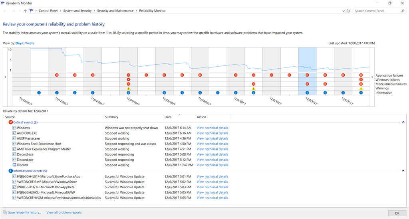409x219 pixels.
Task: Switch view to Days
Action: pos(19,43)
